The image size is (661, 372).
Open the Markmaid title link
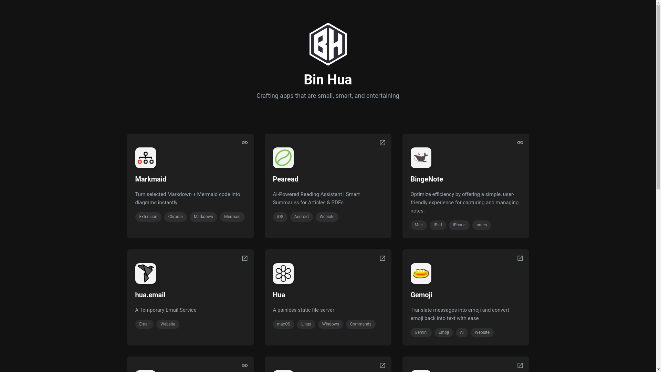coord(150,179)
